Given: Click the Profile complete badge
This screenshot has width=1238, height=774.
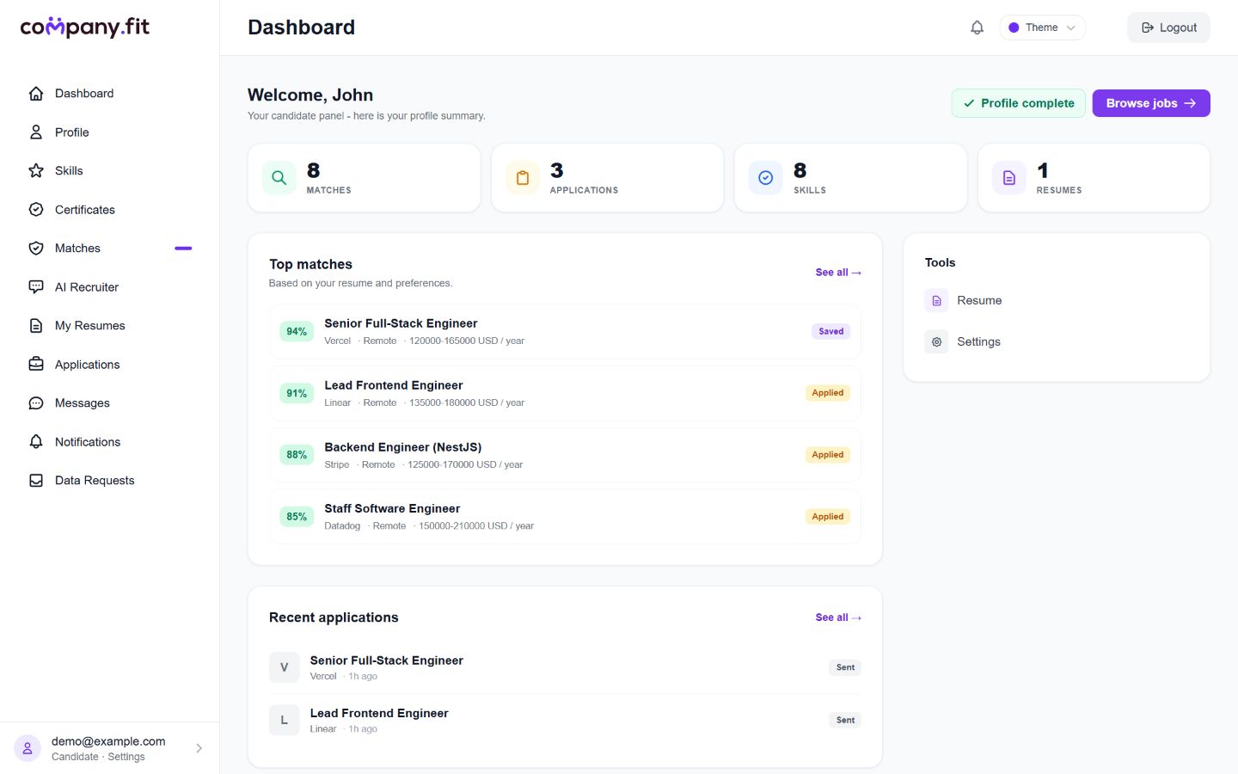Looking at the screenshot, I should click(1018, 103).
